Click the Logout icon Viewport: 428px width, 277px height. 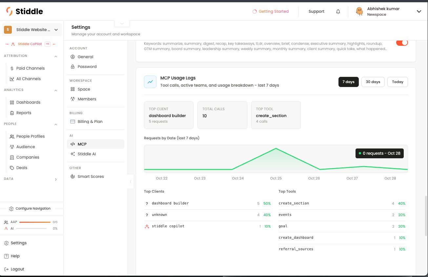click(x=6, y=269)
